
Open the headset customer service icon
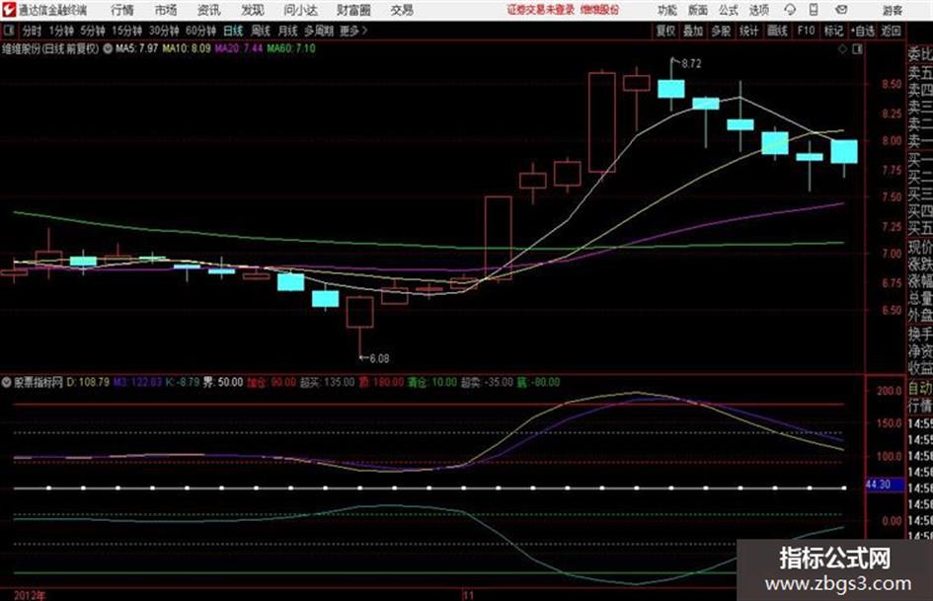click(x=790, y=10)
